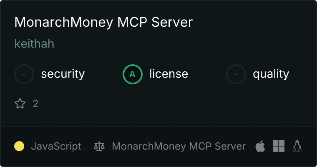The image size is (317, 167).
Task: Click the green A license grade badge
Action: [132, 74]
